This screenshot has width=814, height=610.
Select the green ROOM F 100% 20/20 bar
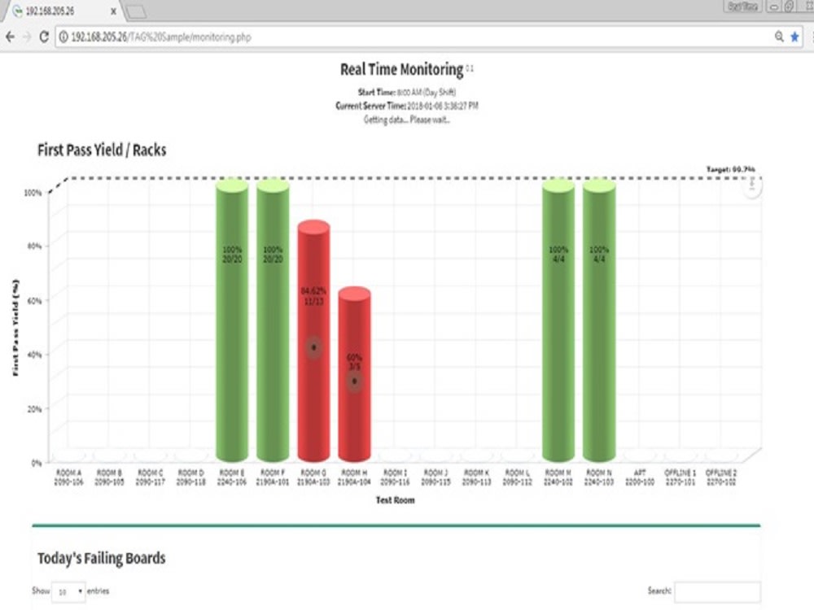[273, 320]
